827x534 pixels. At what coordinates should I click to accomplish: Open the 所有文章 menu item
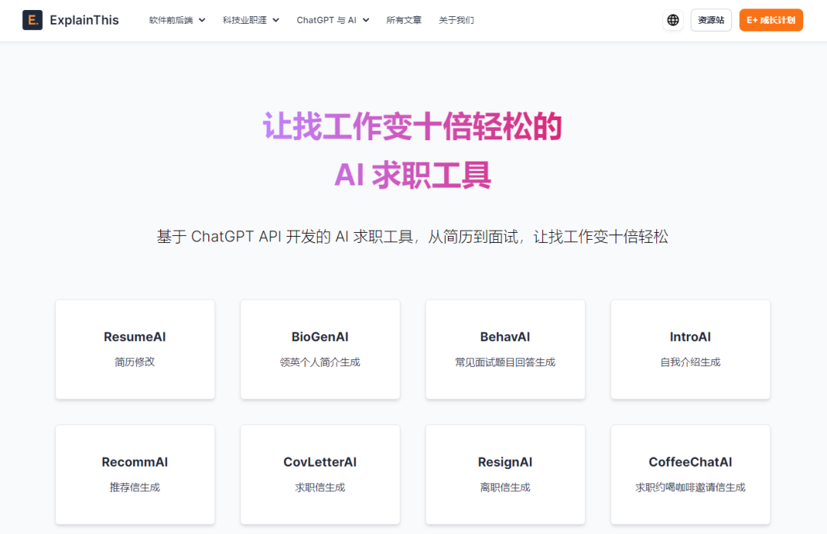pyautogui.click(x=404, y=20)
